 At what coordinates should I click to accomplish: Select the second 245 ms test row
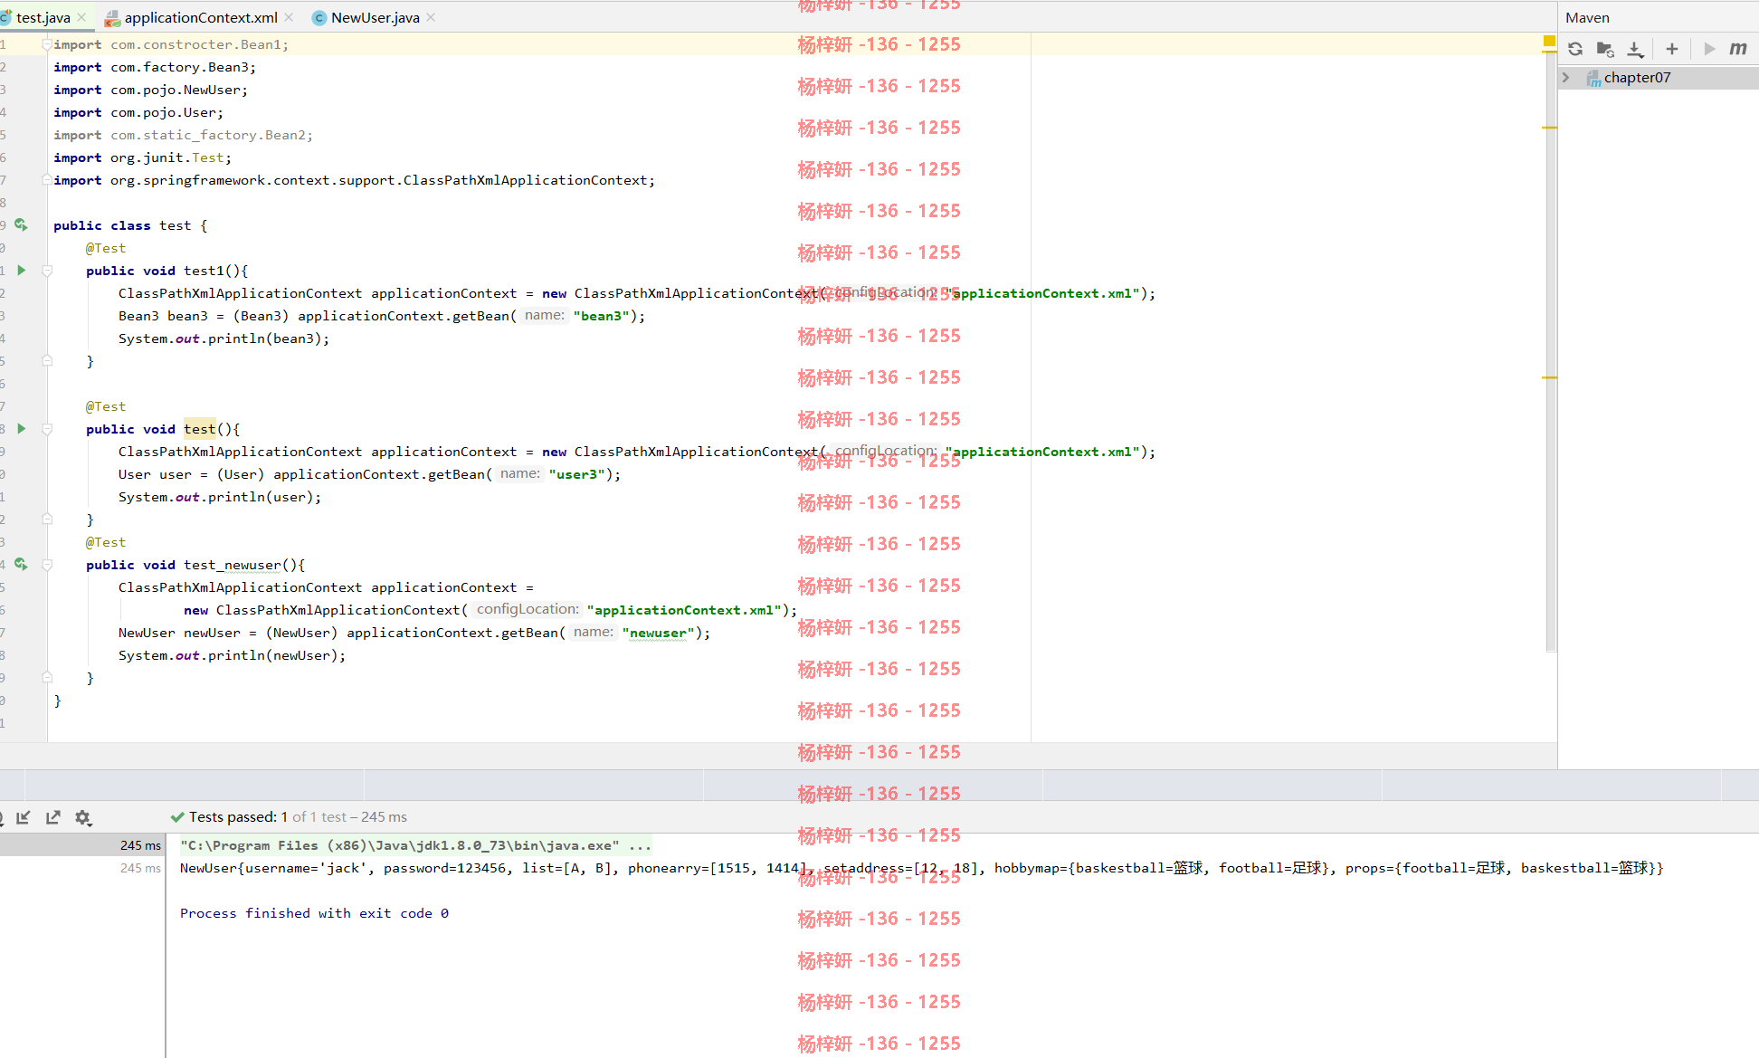click(x=82, y=868)
